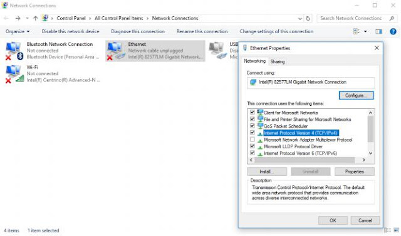
Task: Click the Wi-Fi connection name text
Action: click(32, 67)
